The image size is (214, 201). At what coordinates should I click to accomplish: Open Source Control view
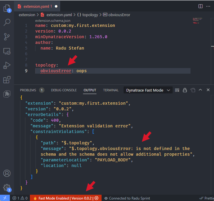click(x=7, y=37)
